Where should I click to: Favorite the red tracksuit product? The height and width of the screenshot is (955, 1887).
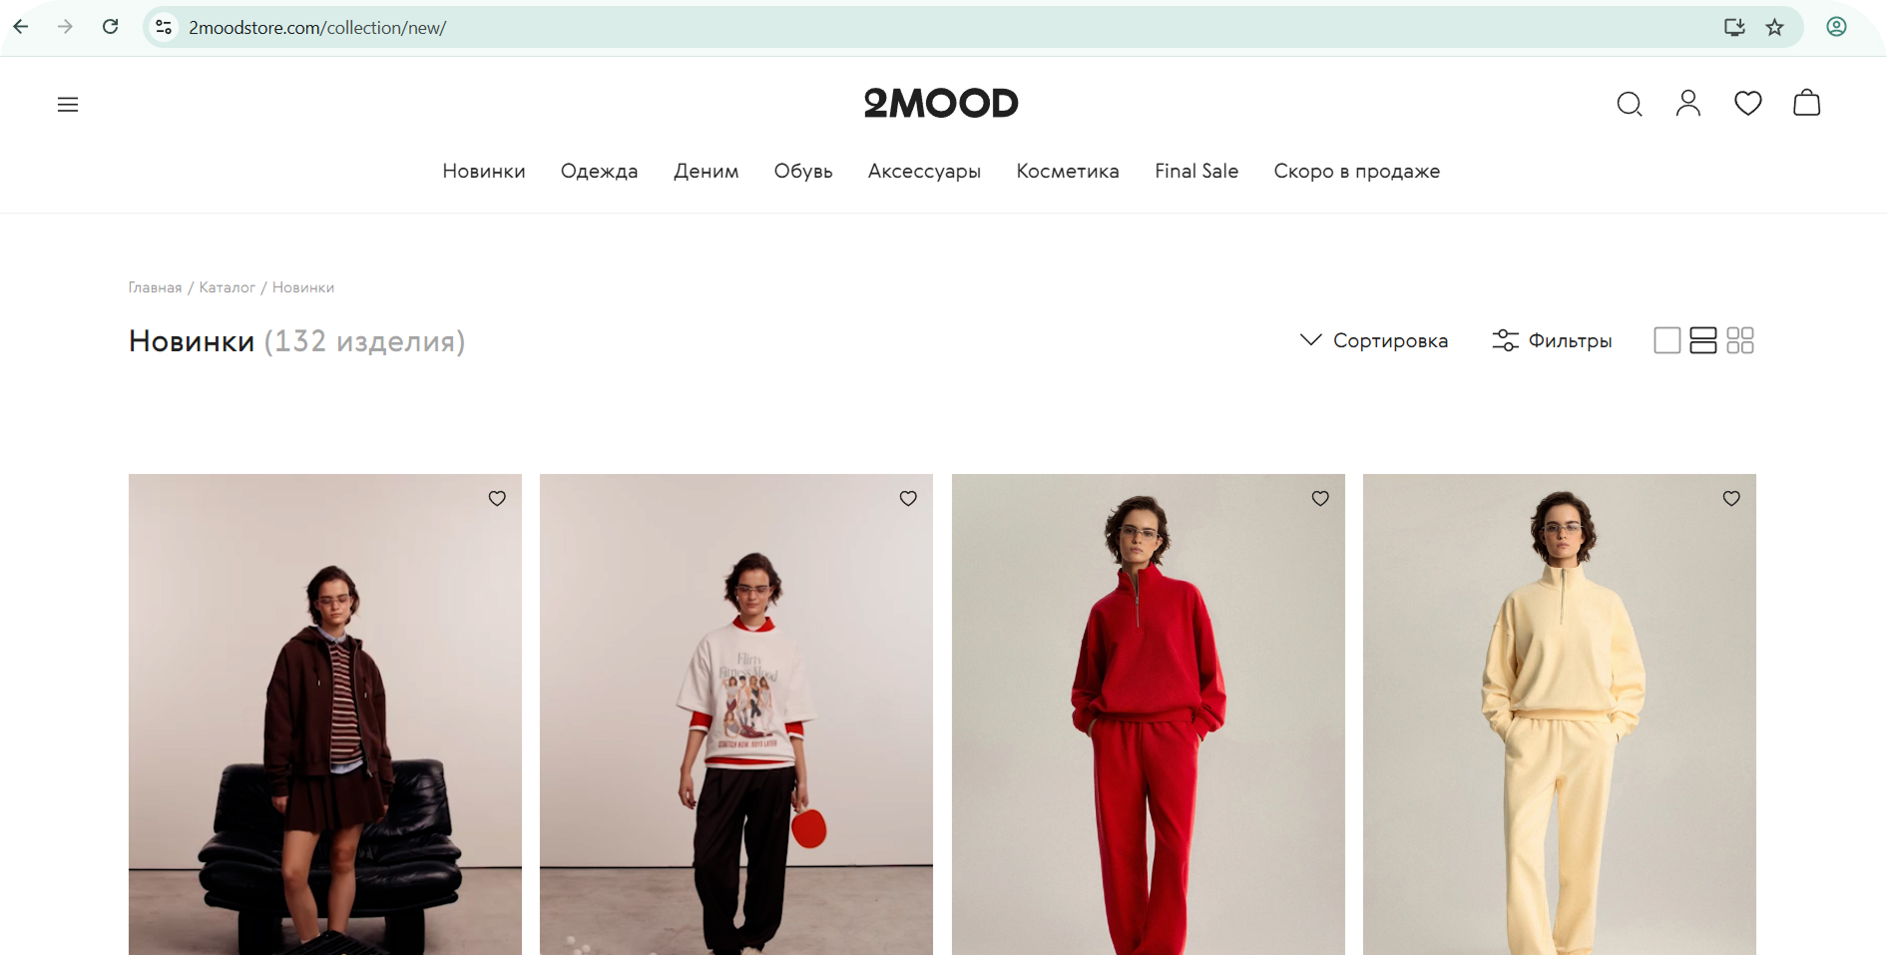pyautogui.click(x=1320, y=498)
